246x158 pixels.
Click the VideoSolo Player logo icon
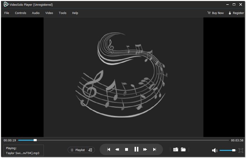pyautogui.click(x=6, y=4)
